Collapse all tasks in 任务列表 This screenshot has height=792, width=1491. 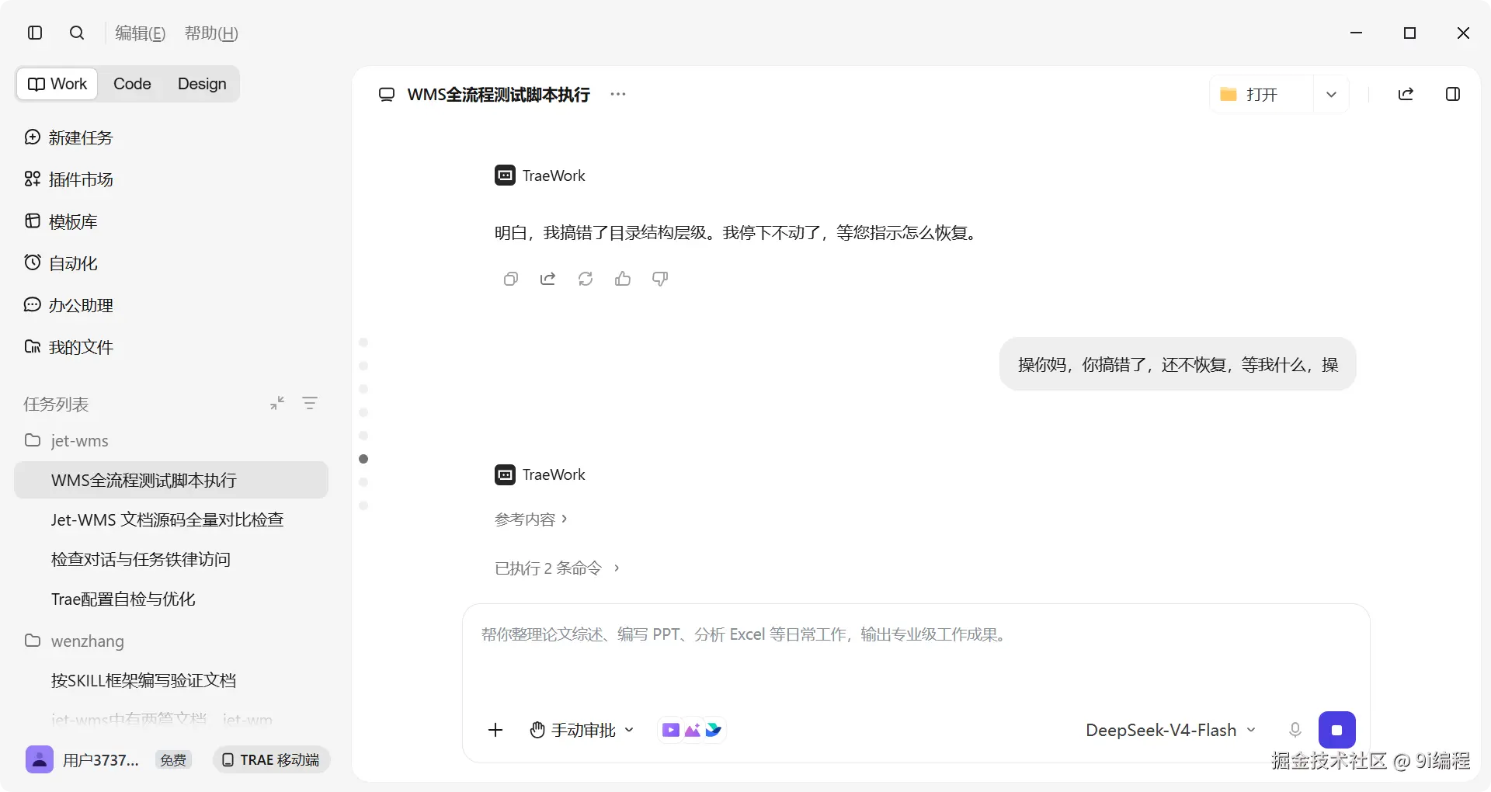[277, 403]
